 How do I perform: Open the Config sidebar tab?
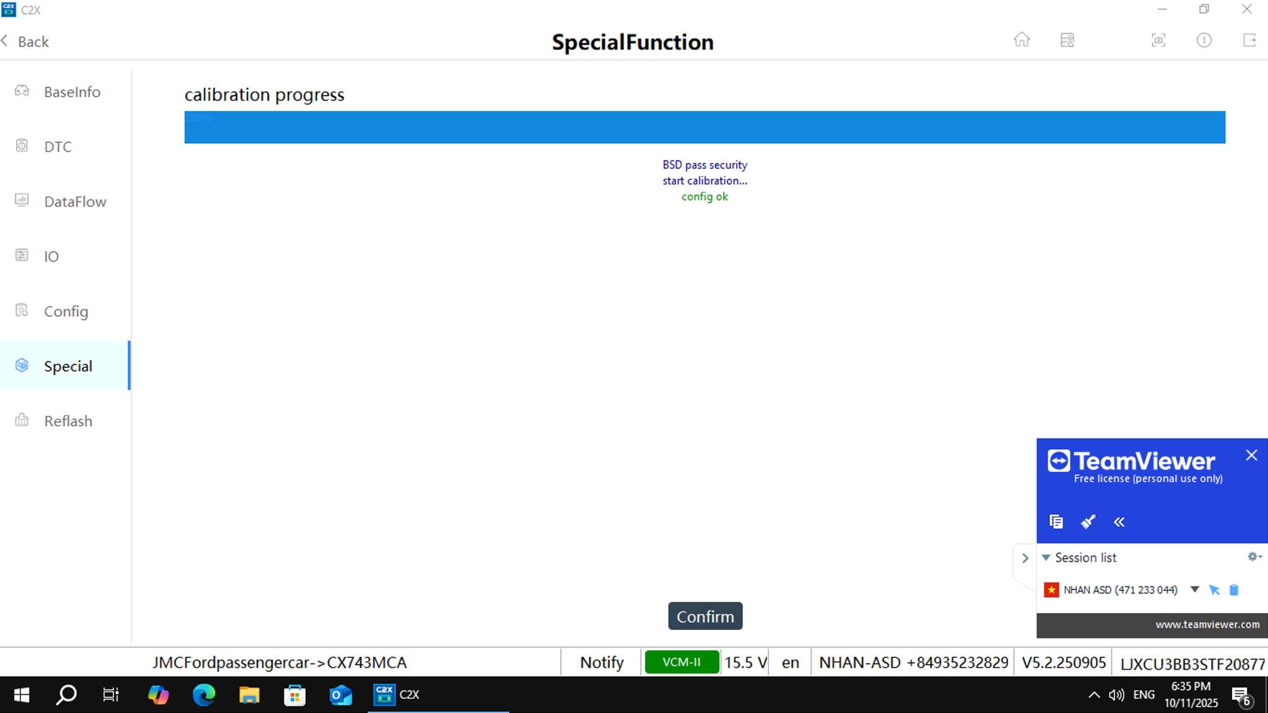pyautogui.click(x=65, y=311)
